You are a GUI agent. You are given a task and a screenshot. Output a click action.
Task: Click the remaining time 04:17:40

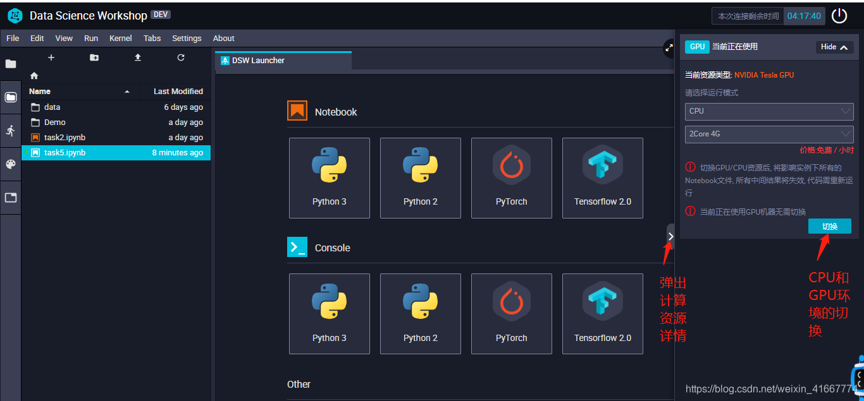click(804, 16)
